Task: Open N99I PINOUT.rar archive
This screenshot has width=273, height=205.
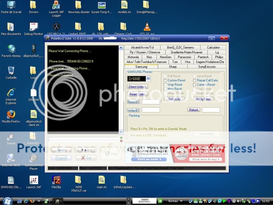Action: tap(79, 184)
